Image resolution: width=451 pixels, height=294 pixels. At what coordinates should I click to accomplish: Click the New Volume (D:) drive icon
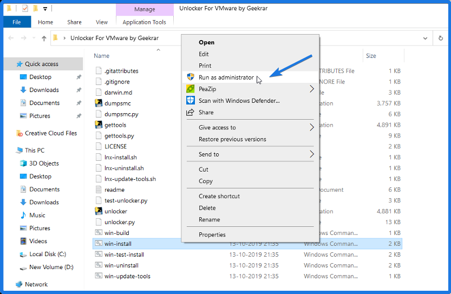point(23,268)
